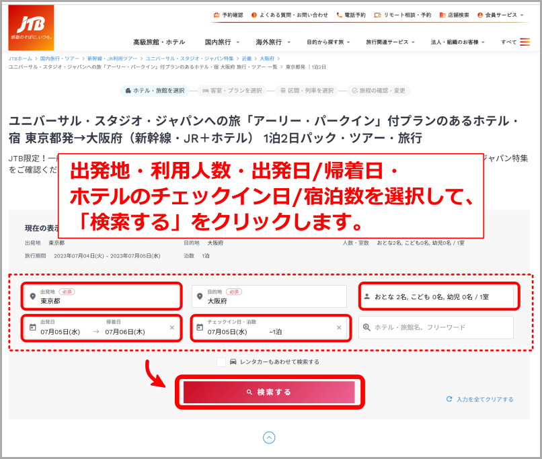The image size is (542, 459).
Task: Click the calendar icon for 出発日
Action: (32, 327)
